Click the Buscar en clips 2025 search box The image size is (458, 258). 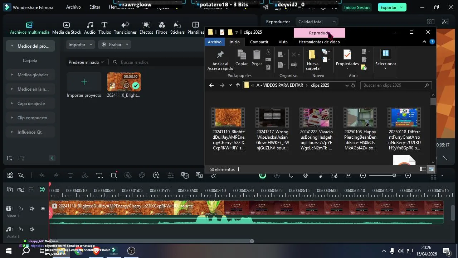click(395, 85)
